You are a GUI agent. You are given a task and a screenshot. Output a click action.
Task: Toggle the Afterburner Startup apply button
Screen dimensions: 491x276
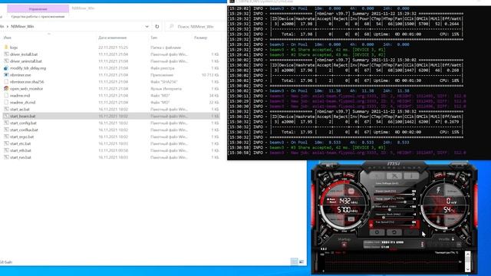click(x=344, y=245)
